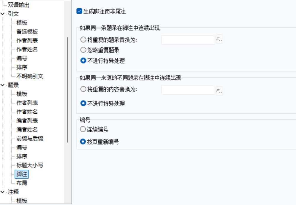Image resolution: width=296 pixels, height=205 pixels.
Task: Select 将重复的内容替换为 radio option
Action: coord(83,89)
